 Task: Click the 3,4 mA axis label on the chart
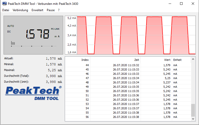(x=72, y=35)
